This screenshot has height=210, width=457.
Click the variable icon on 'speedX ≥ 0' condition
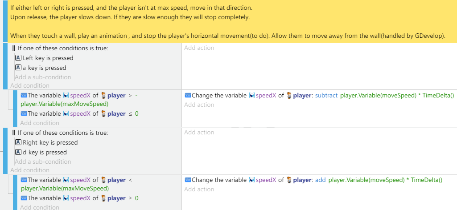(x=24, y=198)
